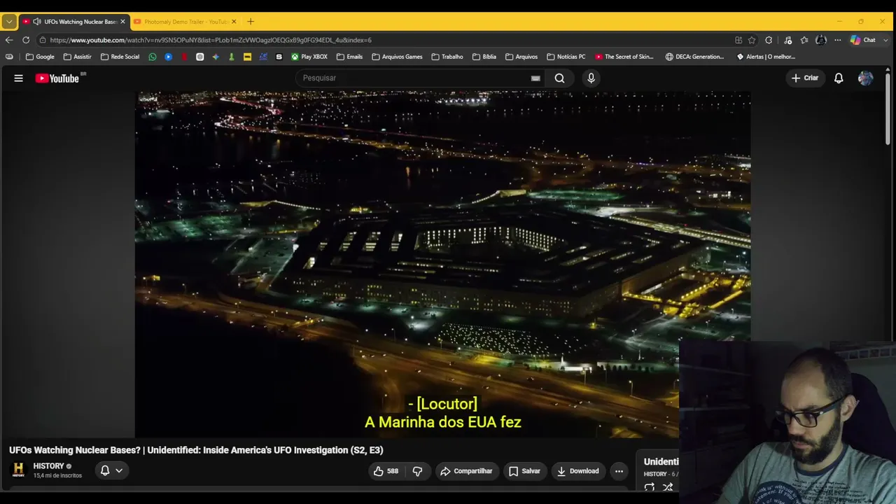Switch to Photomaly Demo Trailer tab
Image resolution: width=896 pixels, height=504 pixels.
pos(185,22)
